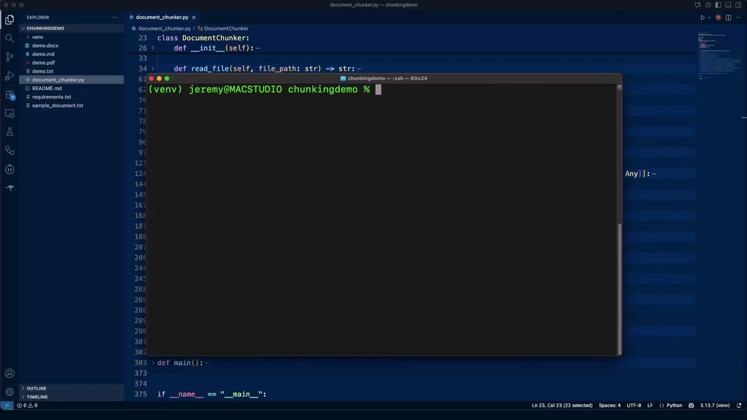Change the LF end of line sequence

[650, 405]
